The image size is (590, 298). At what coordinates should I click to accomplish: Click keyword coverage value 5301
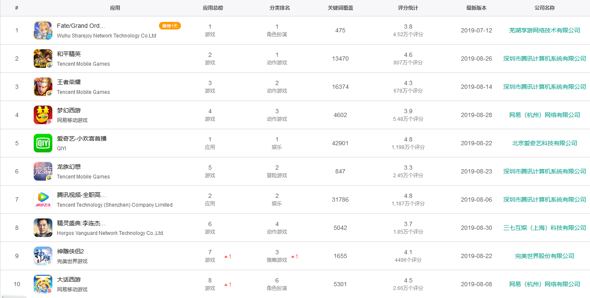(x=340, y=284)
